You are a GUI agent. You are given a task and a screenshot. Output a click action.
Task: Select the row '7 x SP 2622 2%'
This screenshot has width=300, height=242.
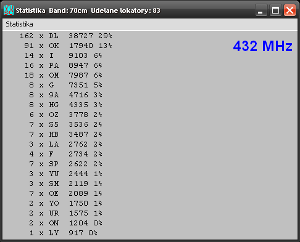65,164
